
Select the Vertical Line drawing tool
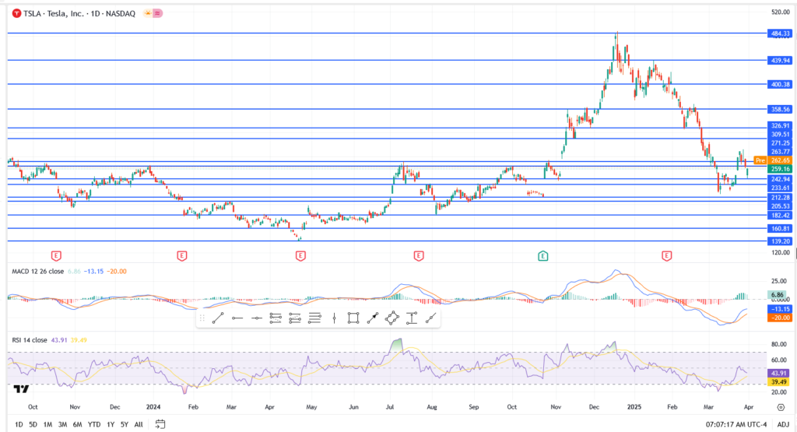point(334,318)
